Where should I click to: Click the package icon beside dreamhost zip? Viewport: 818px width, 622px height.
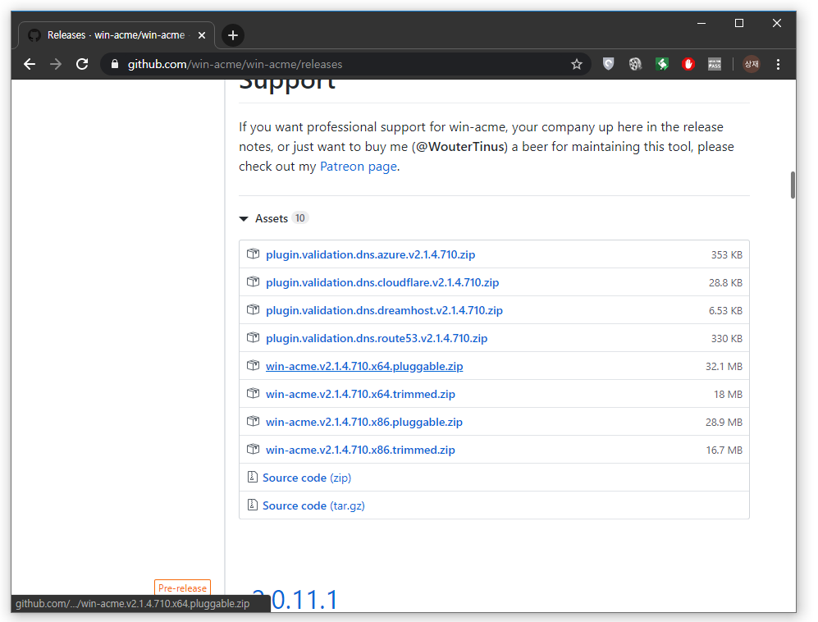[253, 309]
